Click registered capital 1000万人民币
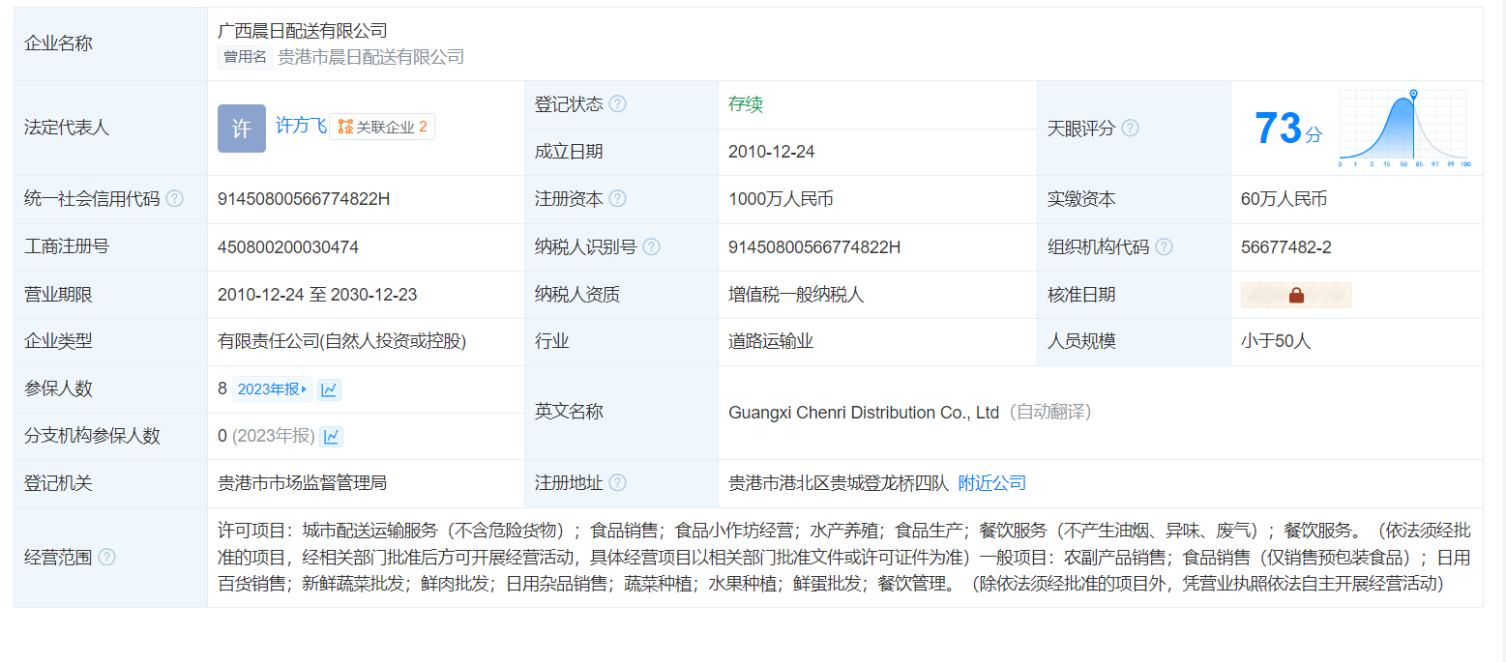 (x=781, y=199)
